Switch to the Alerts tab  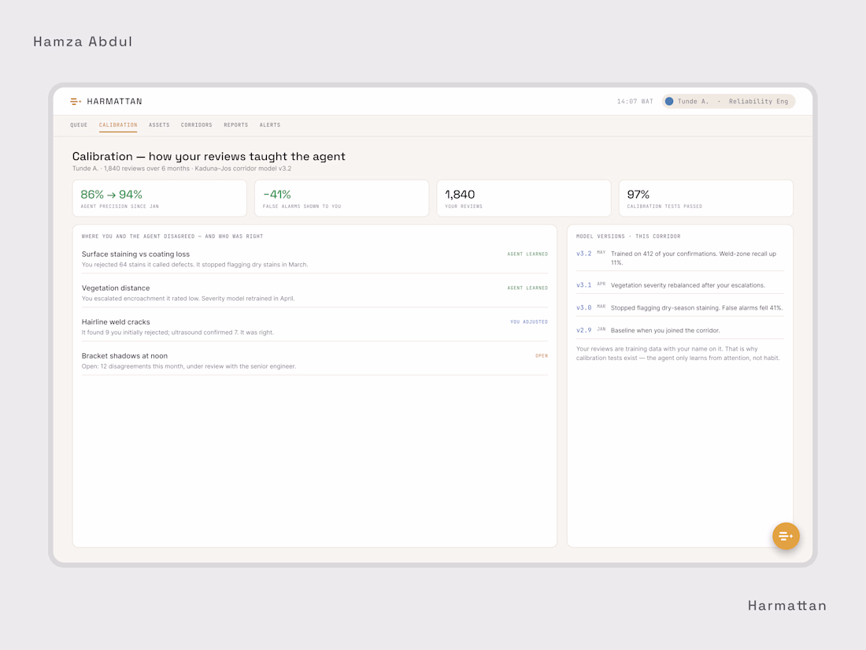click(x=270, y=125)
